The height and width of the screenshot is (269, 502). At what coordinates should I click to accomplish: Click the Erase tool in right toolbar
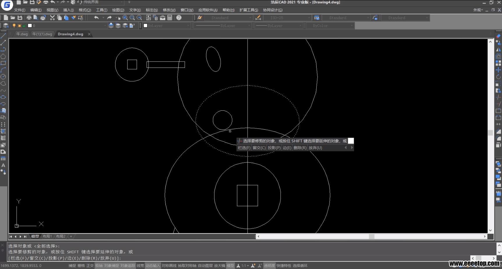click(x=499, y=36)
